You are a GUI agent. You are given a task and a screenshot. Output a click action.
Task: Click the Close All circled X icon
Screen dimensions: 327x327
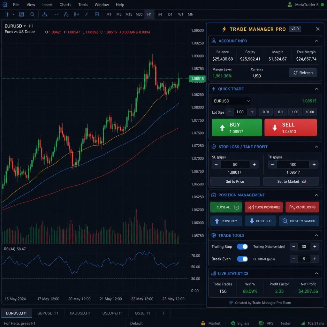coord(236,207)
